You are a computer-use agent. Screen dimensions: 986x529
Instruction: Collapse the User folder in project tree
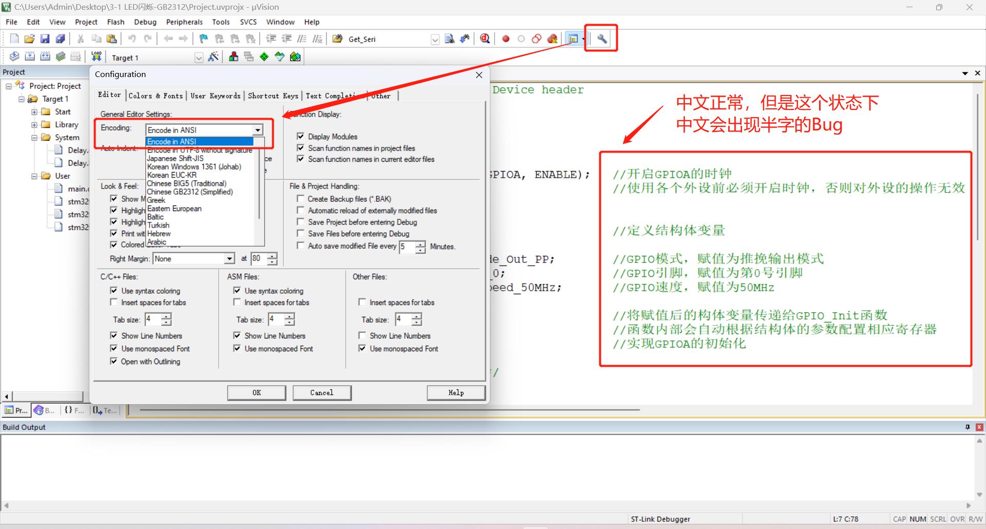point(34,176)
